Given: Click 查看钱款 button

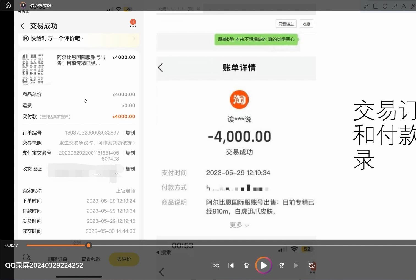Looking at the screenshot, I should click(91, 259).
